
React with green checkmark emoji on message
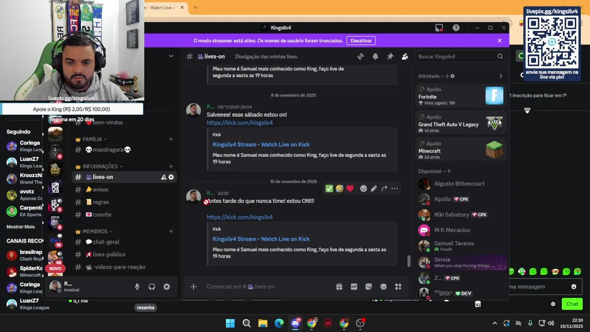tap(329, 189)
